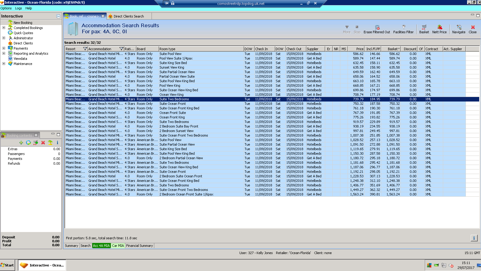Click the blue info icon in Booking contents toolbar
This screenshot has width=481, height=271.
57,143
